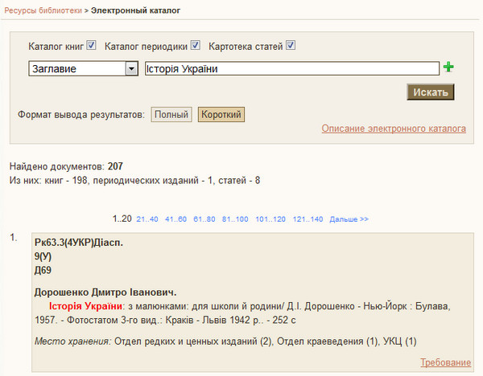Toggle the Картотека статей checkbox

pos(291,45)
